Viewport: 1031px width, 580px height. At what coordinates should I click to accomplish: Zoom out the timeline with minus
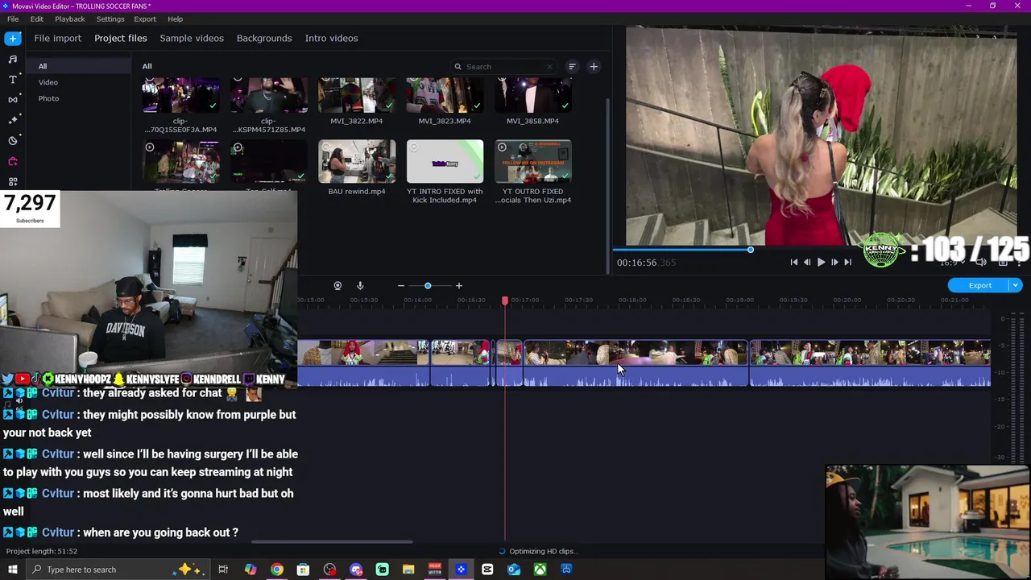[401, 286]
